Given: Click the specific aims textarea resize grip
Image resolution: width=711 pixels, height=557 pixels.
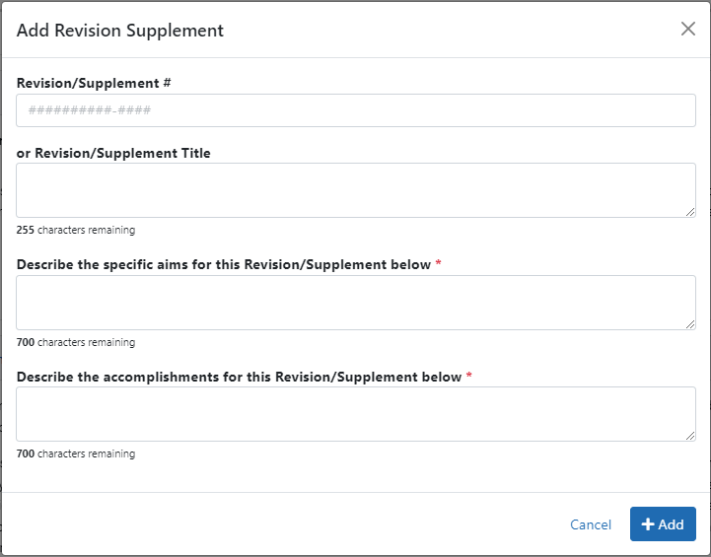Looking at the screenshot, I should [690, 324].
